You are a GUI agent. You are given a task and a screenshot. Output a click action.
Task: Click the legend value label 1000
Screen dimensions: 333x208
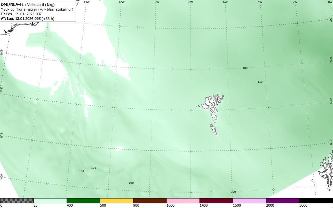(170, 205)
